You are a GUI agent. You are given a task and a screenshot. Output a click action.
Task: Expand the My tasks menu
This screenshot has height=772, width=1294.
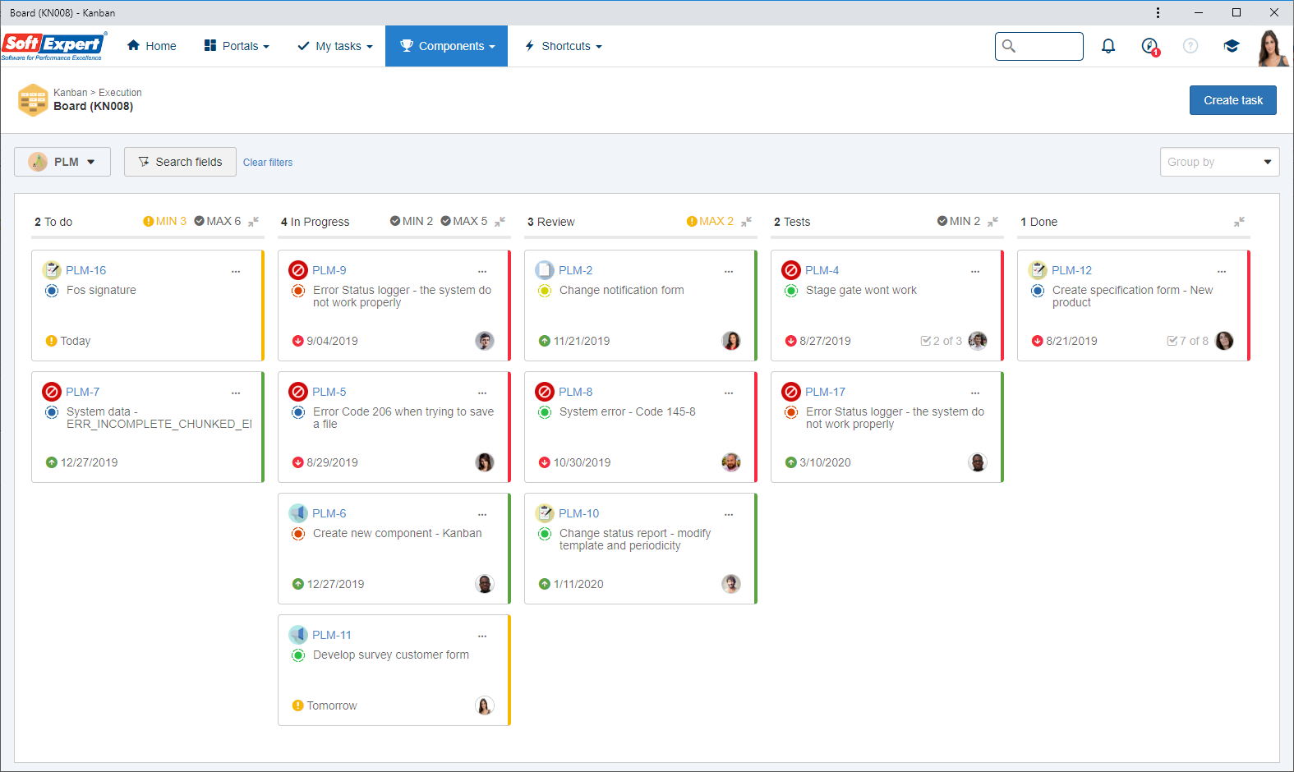coord(335,46)
